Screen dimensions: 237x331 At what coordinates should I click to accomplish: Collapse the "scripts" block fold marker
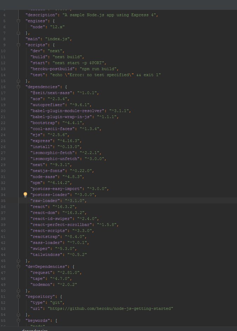(18, 45)
